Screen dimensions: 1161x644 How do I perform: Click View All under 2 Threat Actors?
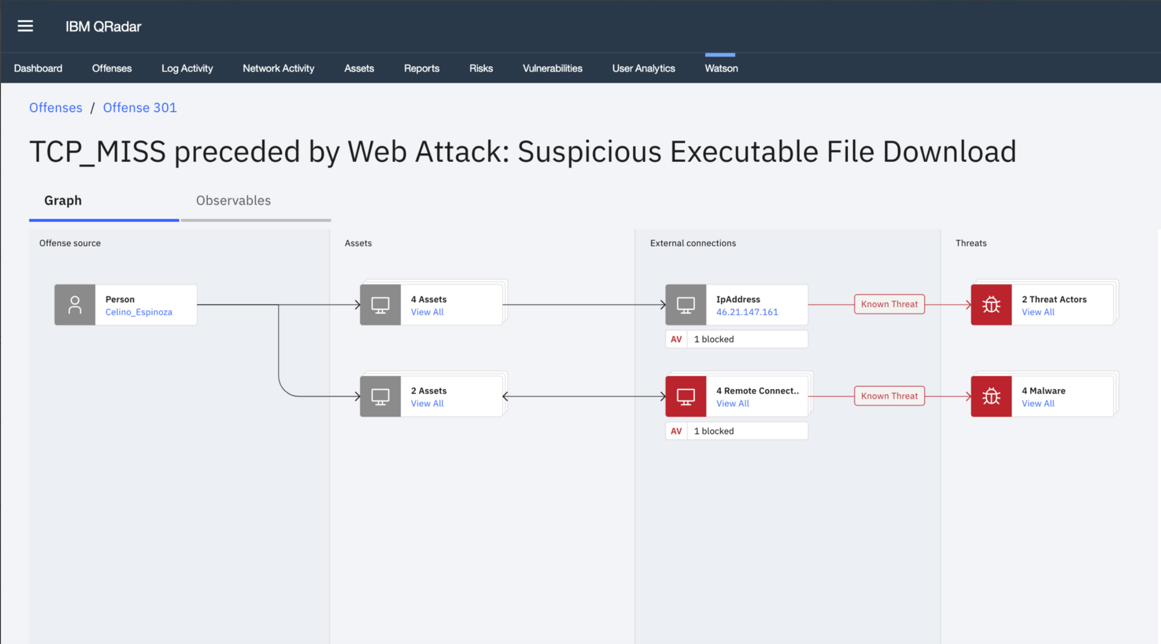pos(1038,312)
